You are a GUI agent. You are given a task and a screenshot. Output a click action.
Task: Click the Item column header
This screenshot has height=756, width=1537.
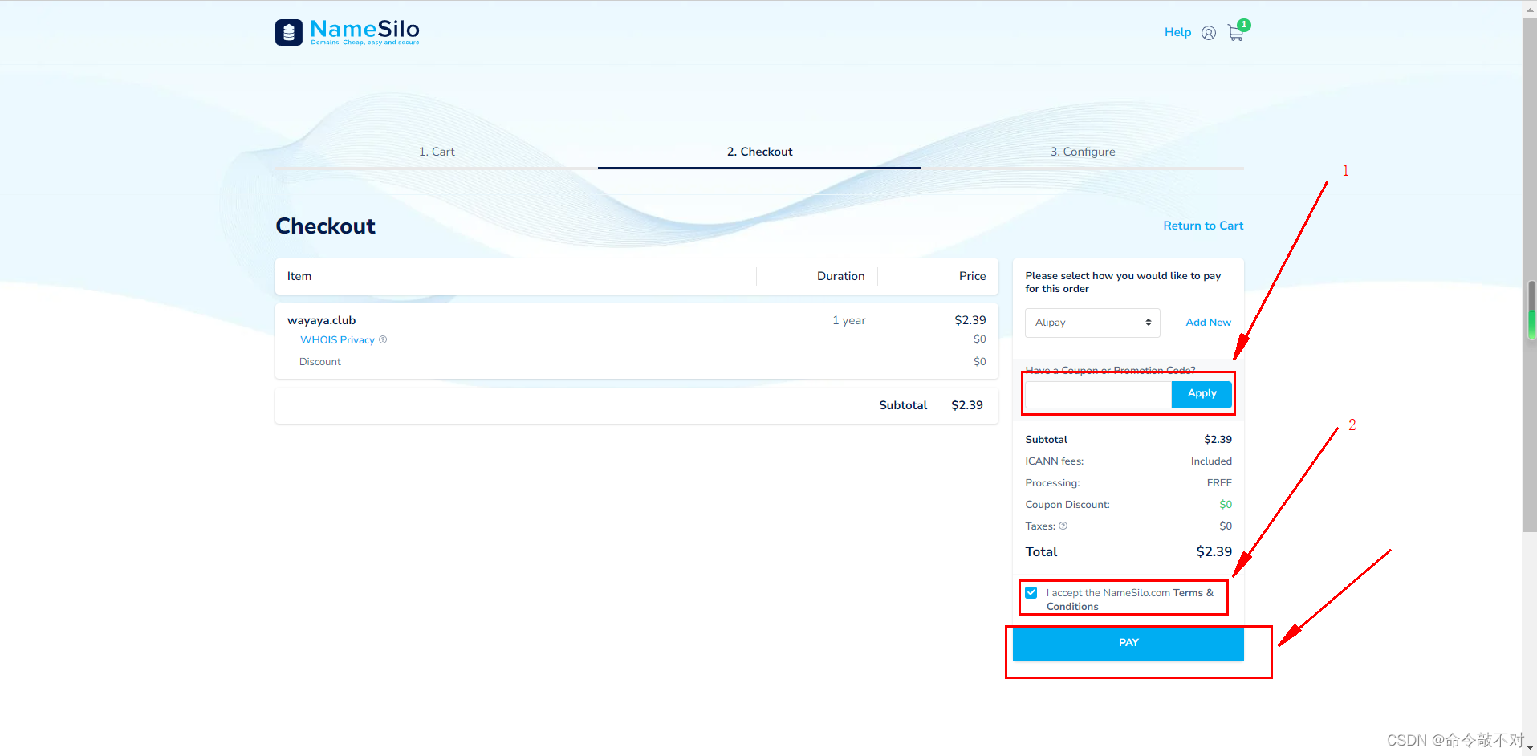[x=299, y=276]
